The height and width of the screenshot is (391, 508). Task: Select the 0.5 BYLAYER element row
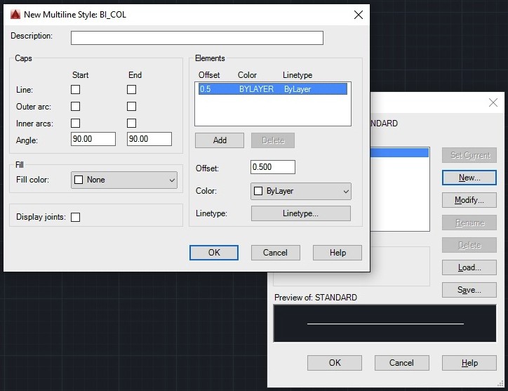[273, 89]
